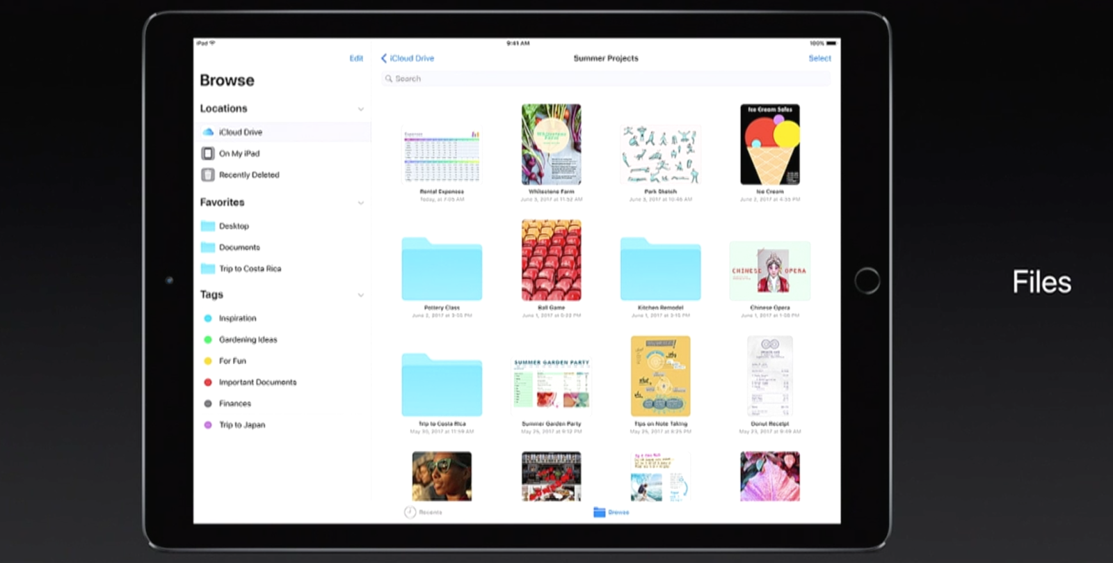
Task: Click the "For Fun" tag label
Action: pos(232,361)
